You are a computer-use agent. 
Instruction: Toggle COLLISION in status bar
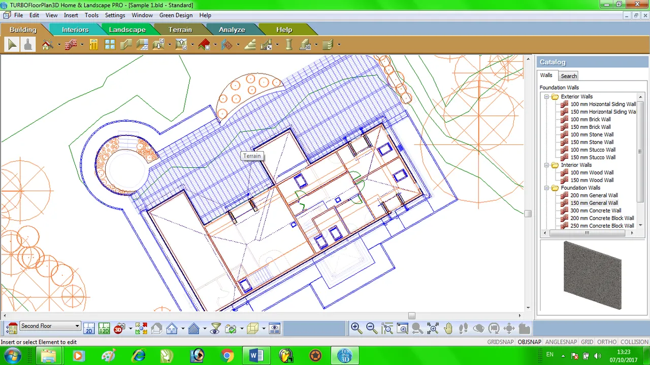(x=634, y=342)
